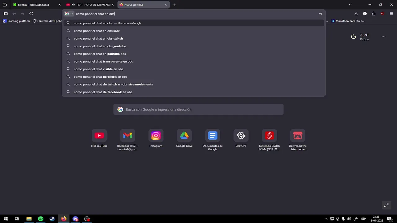Open the Micrófono para Strea... bookmark
The width and height of the screenshot is (397, 223).
(348, 21)
